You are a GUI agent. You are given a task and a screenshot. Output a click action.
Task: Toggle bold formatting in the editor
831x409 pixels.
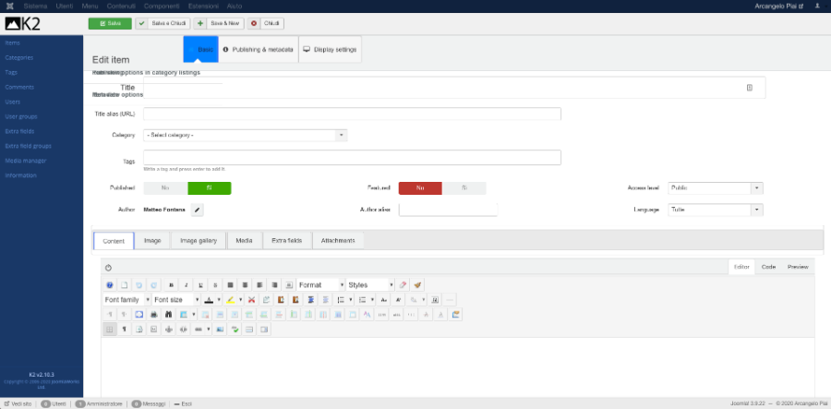(x=171, y=284)
